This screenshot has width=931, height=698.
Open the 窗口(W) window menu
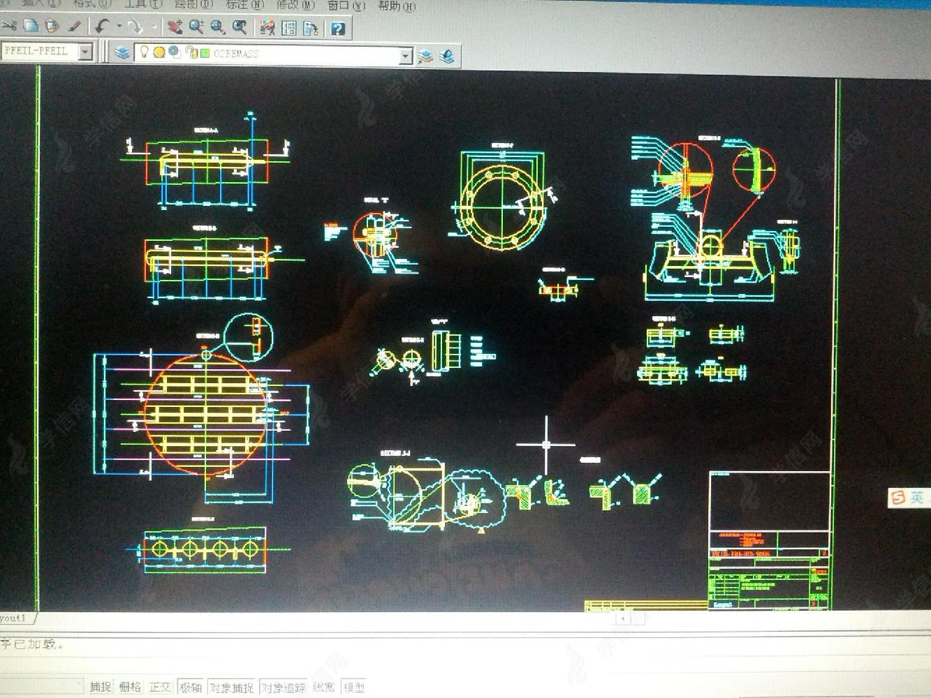click(x=346, y=6)
